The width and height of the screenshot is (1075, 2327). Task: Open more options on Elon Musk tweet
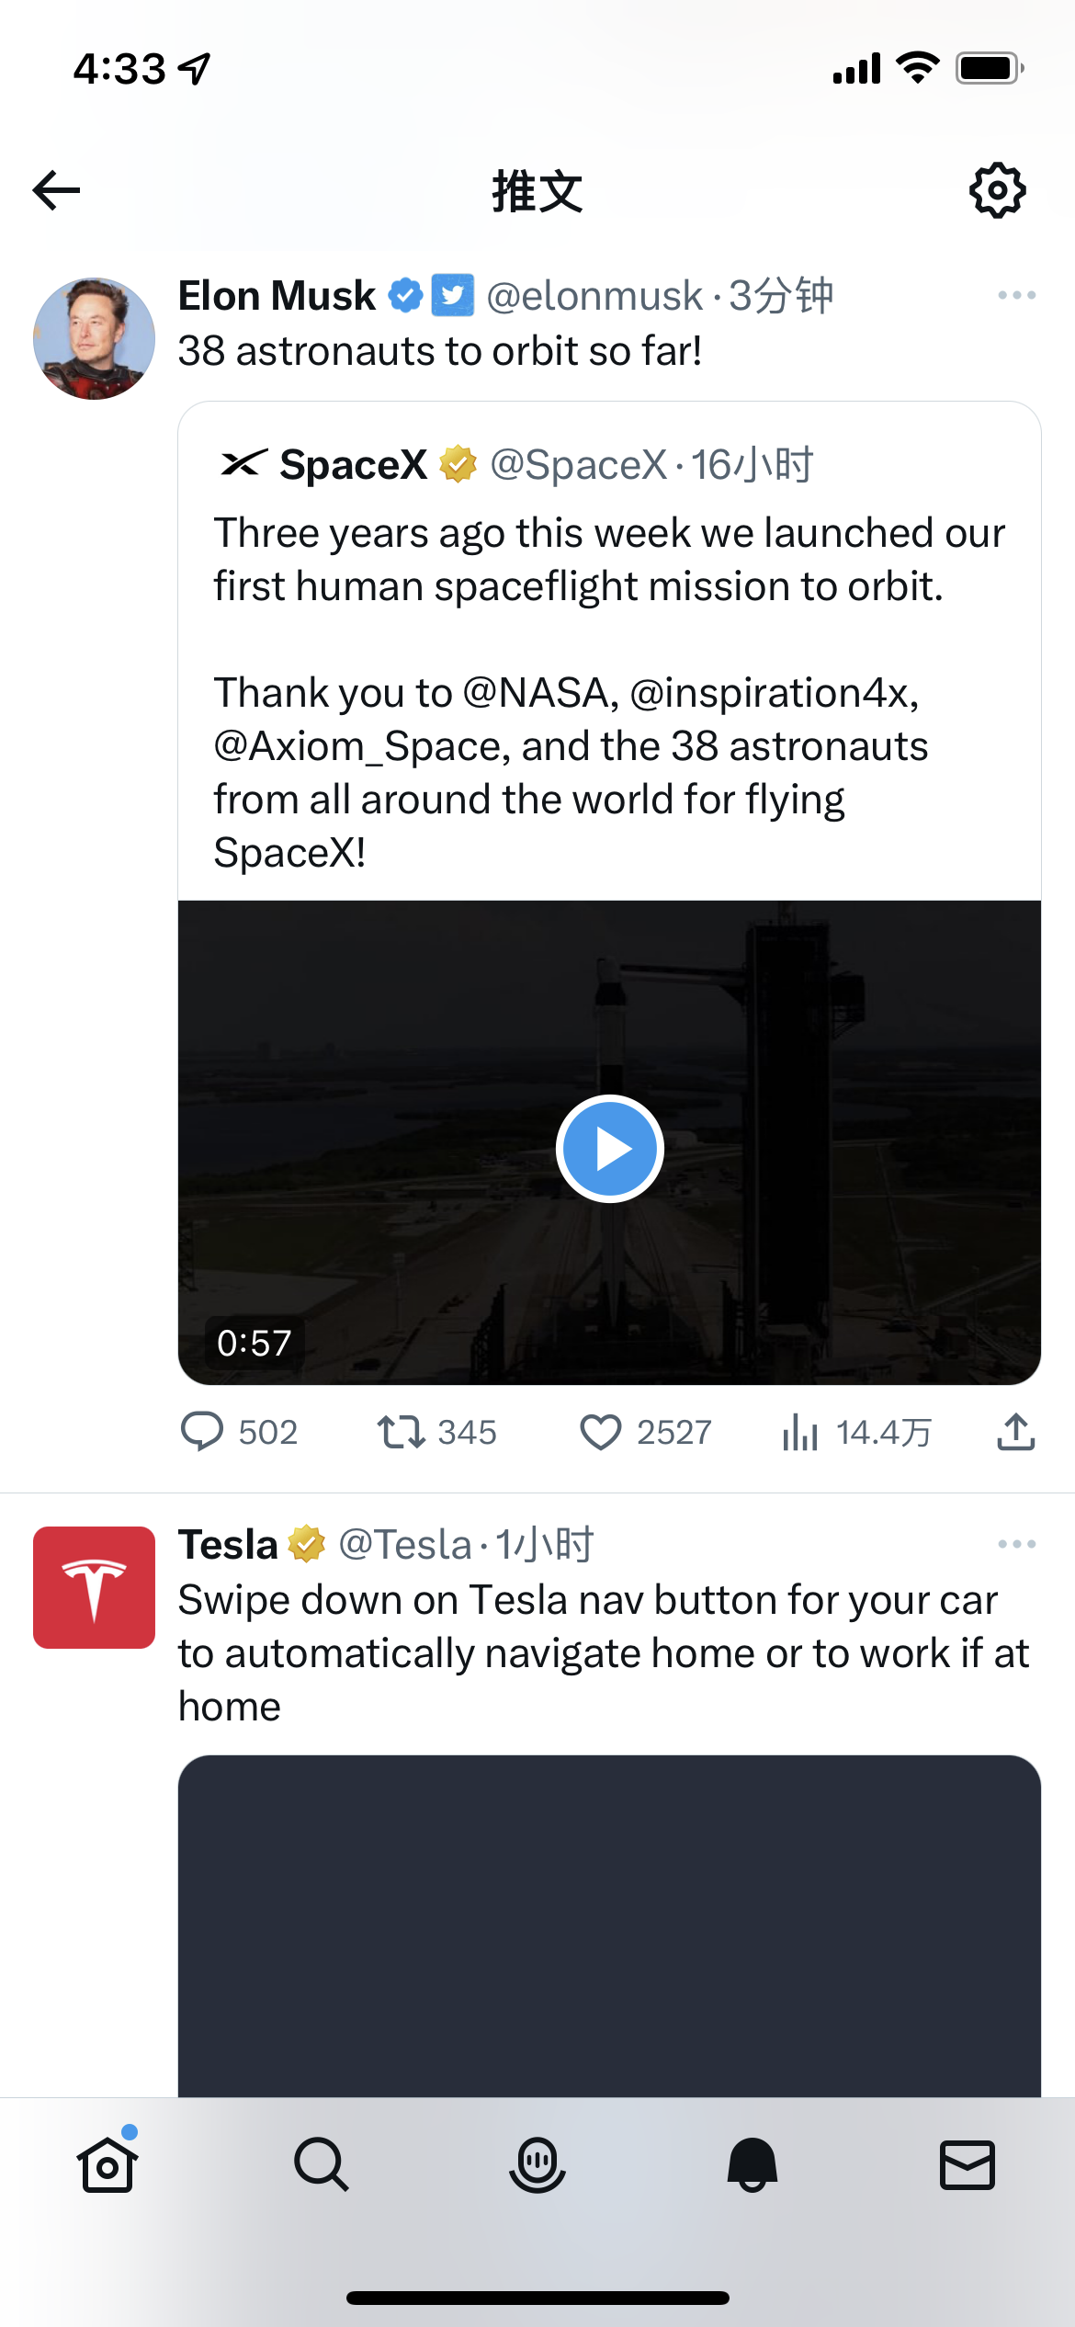coord(1016,295)
